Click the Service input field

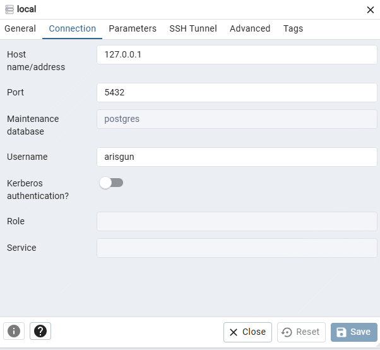[x=237, y=248]
